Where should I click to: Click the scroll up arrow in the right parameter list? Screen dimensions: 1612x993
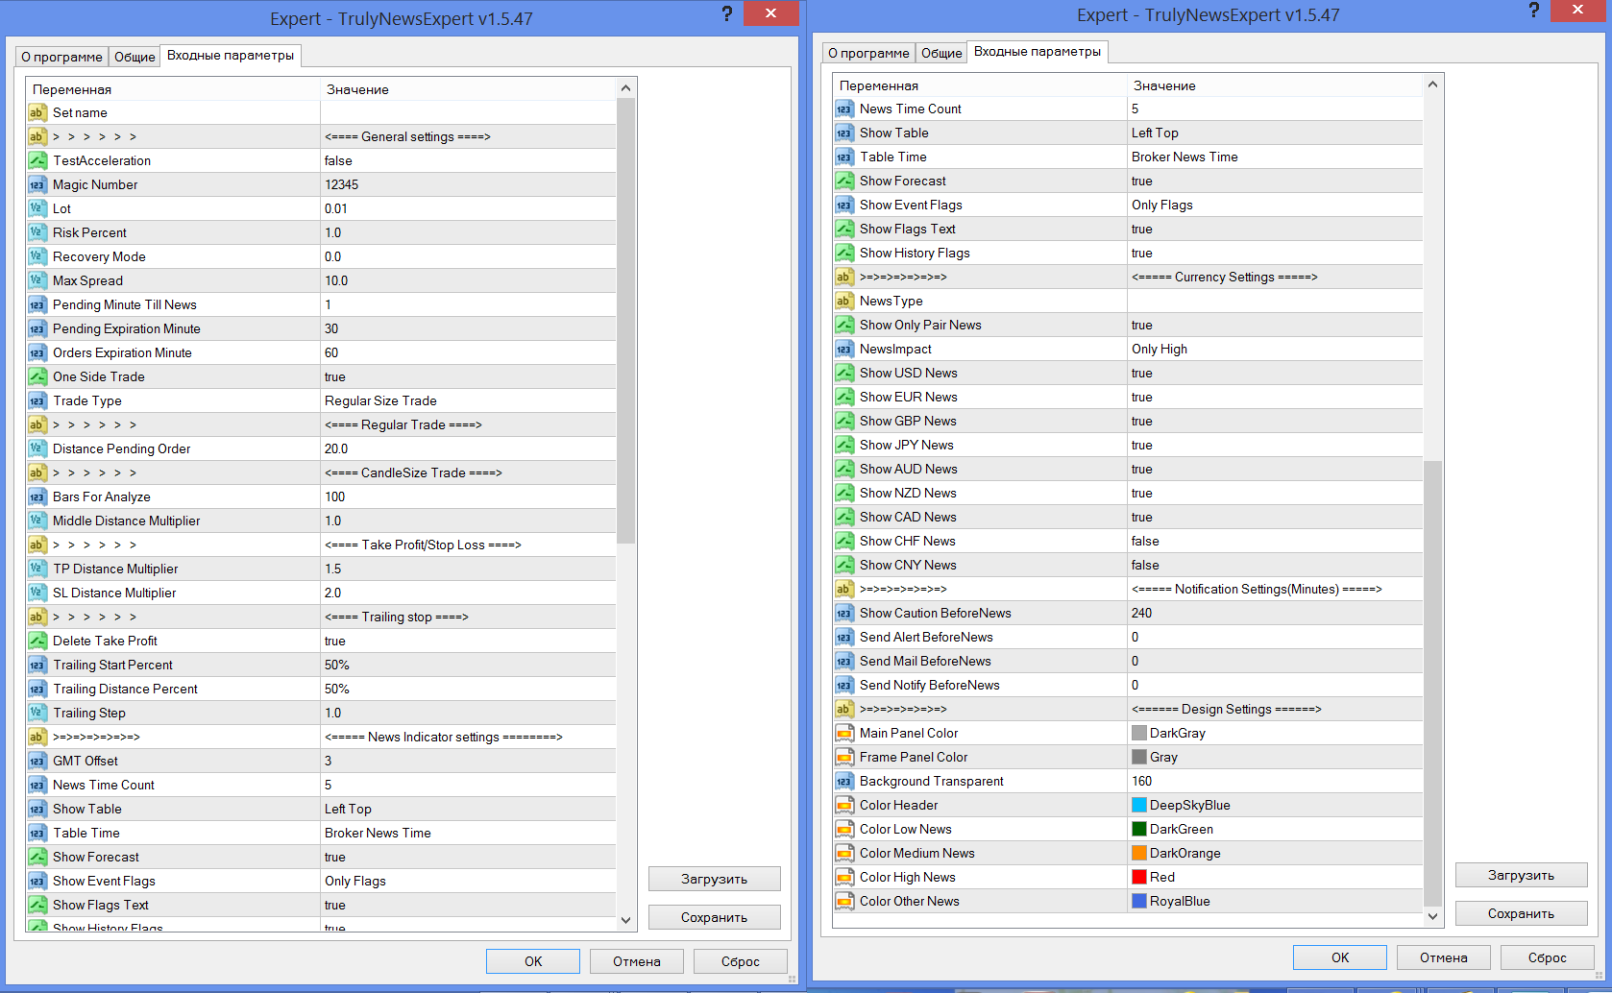click(x=1432, y=85)
